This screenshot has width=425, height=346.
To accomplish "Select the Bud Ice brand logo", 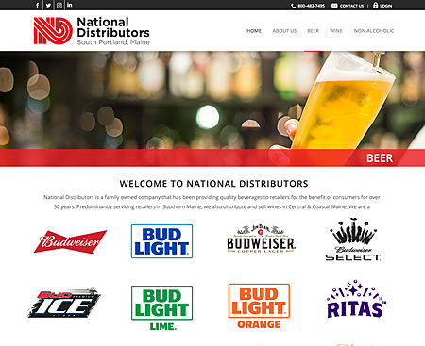I will point(64,302).
